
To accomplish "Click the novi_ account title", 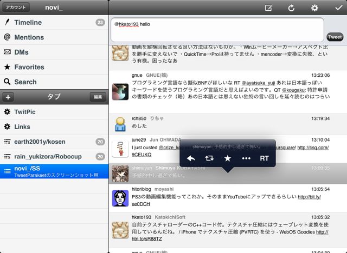I will click(x=54, y=8).
